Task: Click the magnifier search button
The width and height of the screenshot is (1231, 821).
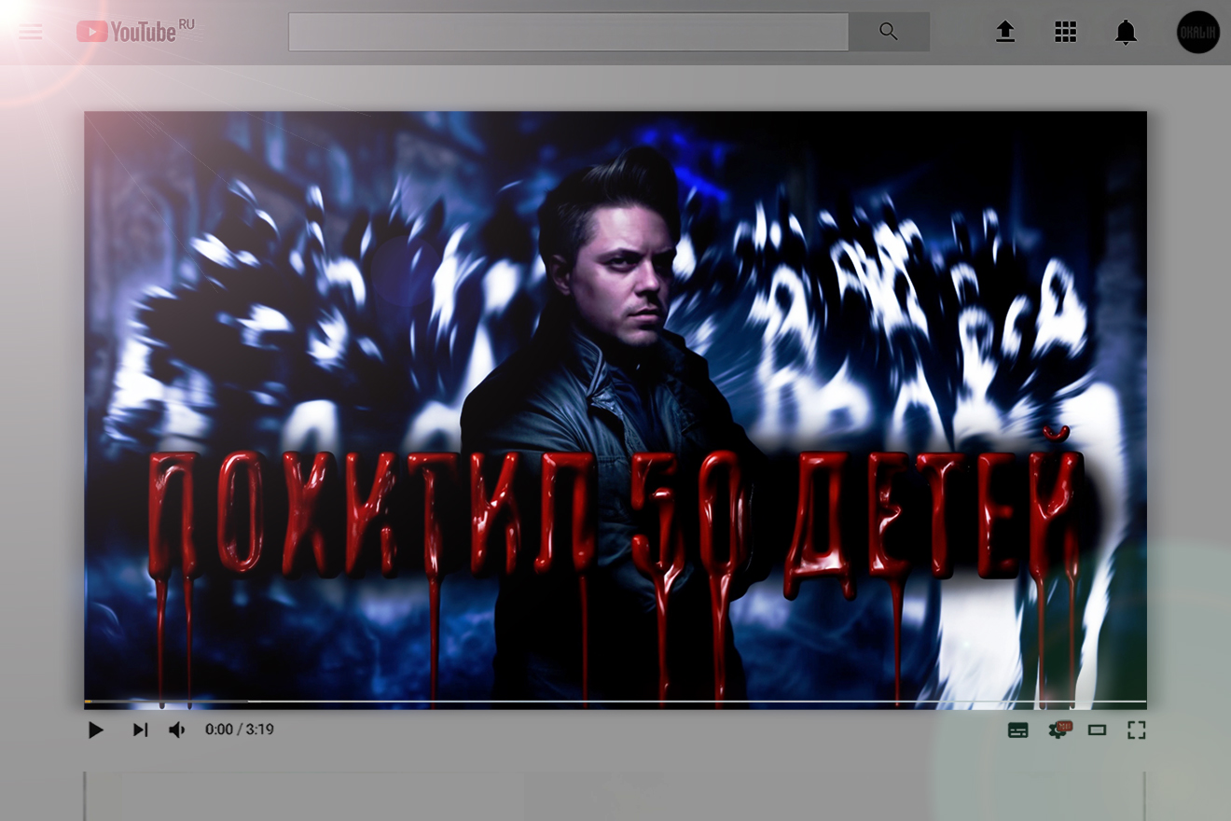Action: pos(889,32)
